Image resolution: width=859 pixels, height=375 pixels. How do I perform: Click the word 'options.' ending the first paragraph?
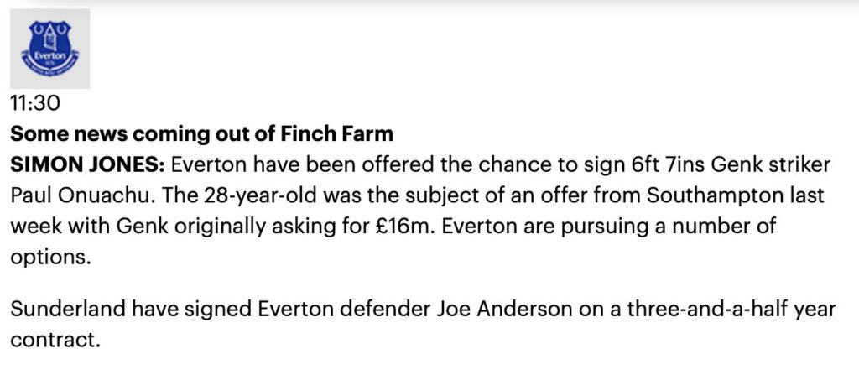coord(49,257)
